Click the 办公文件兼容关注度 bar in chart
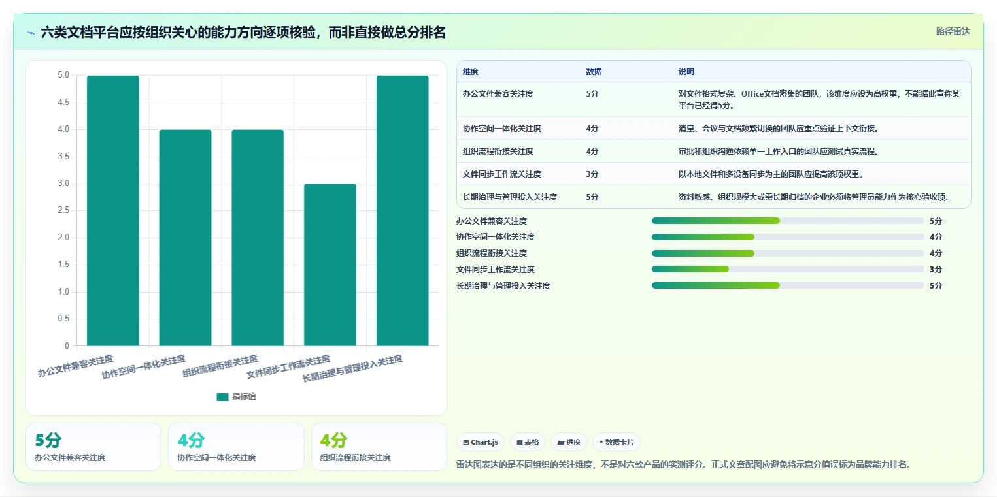The image size is (997, 497). pyautogui.click(x=112, y=210)
